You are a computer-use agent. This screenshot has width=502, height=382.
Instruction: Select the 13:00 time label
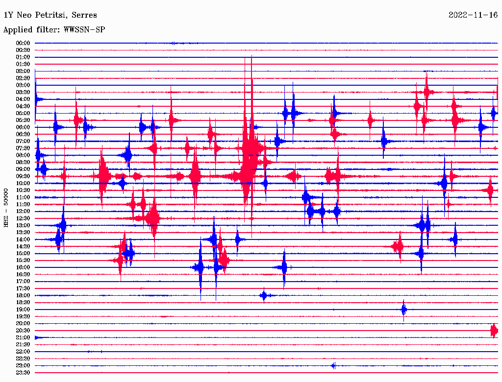[23, 225]
